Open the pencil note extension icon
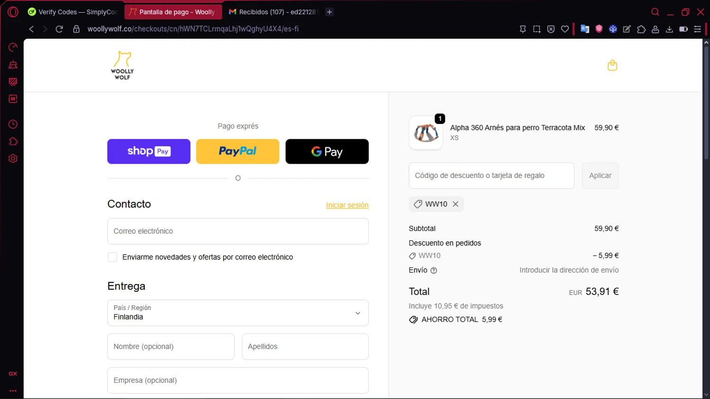Viewport: 710px width, 399px height. pos(627,29)
